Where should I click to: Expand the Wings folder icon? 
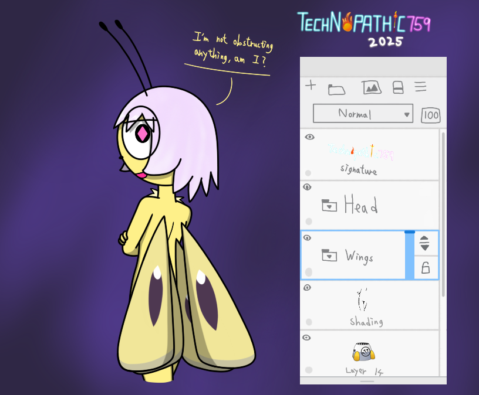pyautogui.click(x=329, y=256)
